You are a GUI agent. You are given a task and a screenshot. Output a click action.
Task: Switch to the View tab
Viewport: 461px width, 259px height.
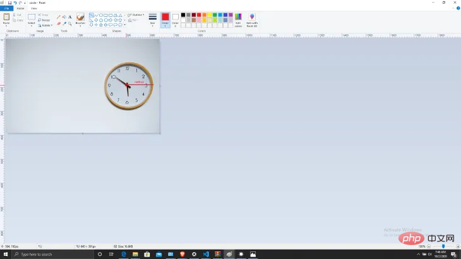pyautogui.click(x=34, y=8)
